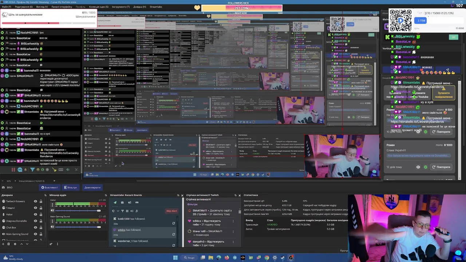
Task: Replay the w8dcx follow event
Action: coord(174,234)
